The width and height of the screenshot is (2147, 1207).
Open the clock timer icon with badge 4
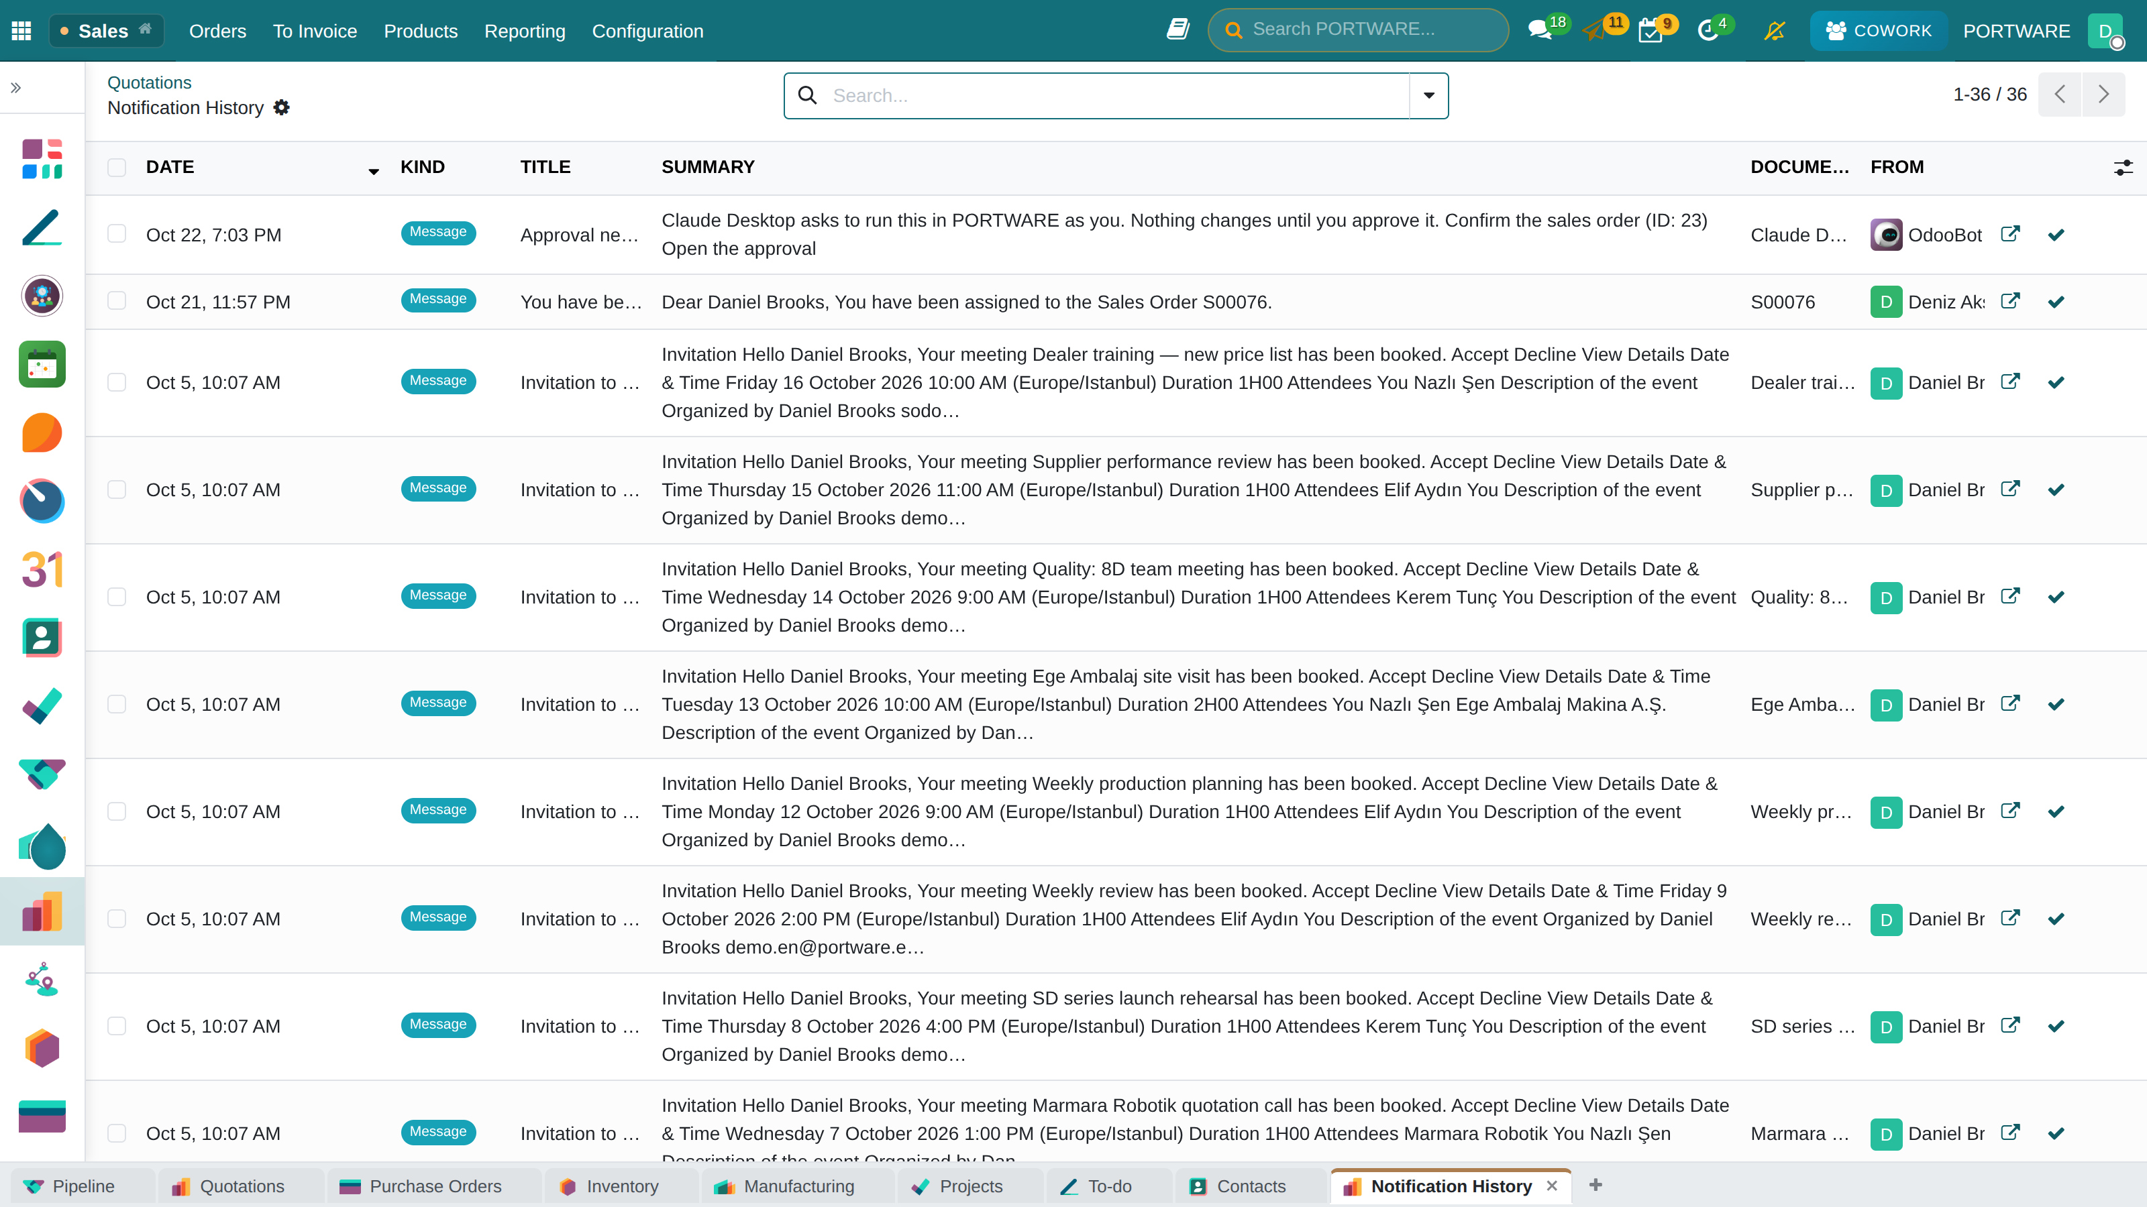[x=1708, y=31]
